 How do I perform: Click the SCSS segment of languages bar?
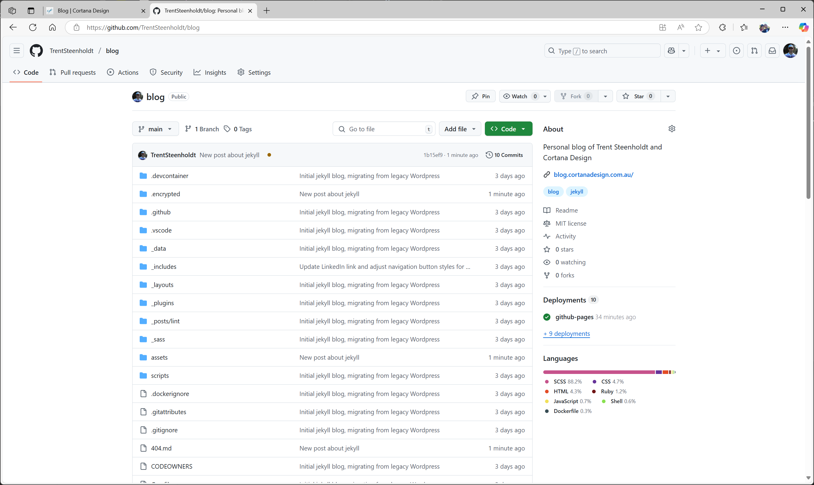599,372
